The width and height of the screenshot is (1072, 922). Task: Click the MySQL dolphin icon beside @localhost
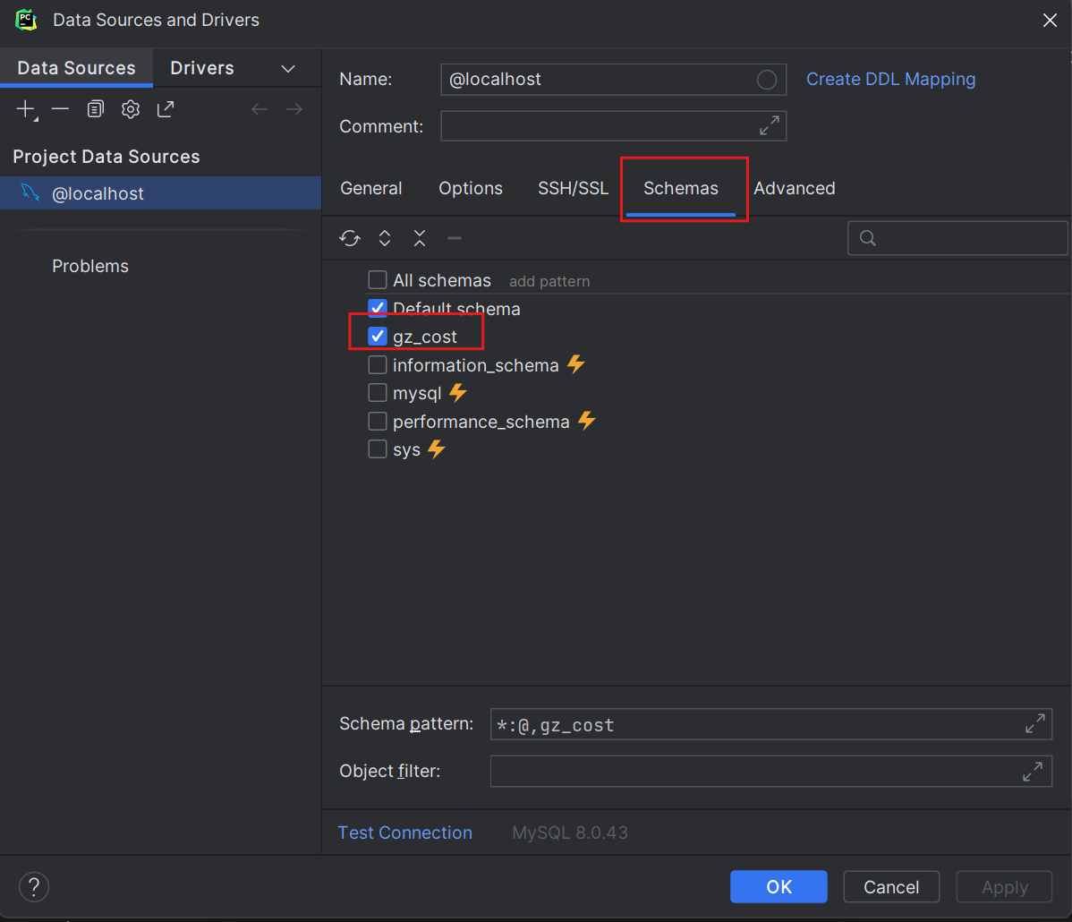point(30,192)
